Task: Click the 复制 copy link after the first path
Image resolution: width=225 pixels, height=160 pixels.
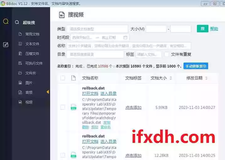Action: click(x=107, y=123)
